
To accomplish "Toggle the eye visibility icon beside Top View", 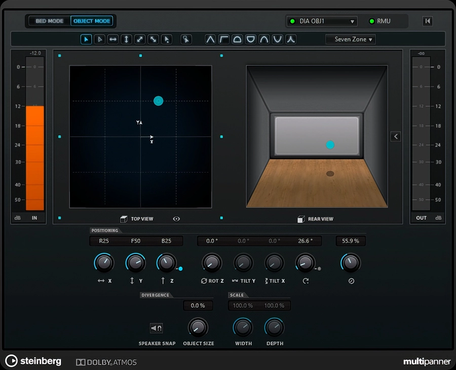I will [176, 219].
